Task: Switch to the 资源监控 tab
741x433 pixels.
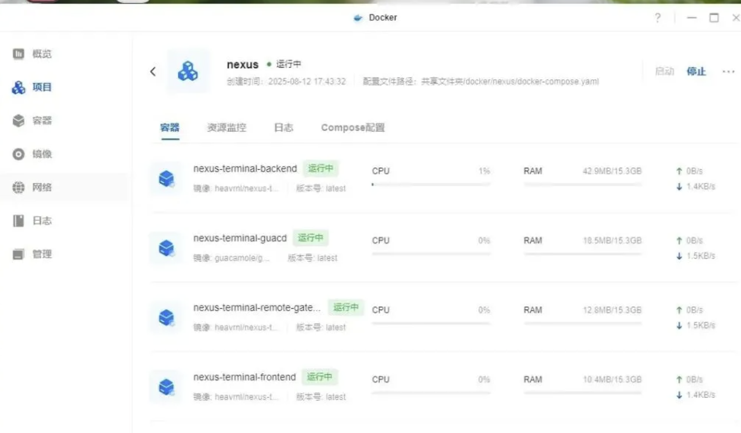Action: tap(226, 128)
